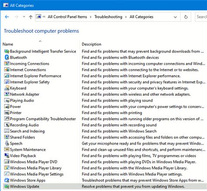This screenshot has height=191, width=207.
Task: Open the address bar history dropdown
Action: tap(175, 17)
